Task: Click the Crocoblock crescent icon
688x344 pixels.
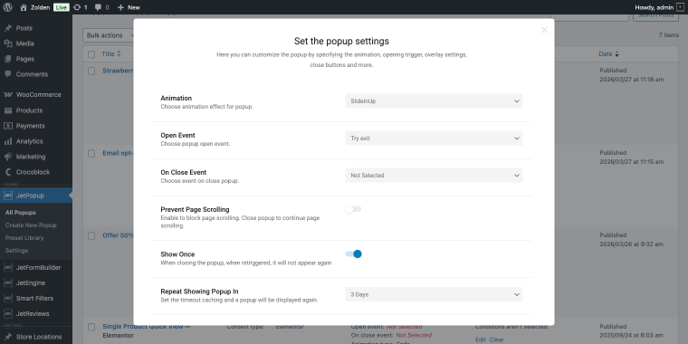Action: tap(8, 172)
